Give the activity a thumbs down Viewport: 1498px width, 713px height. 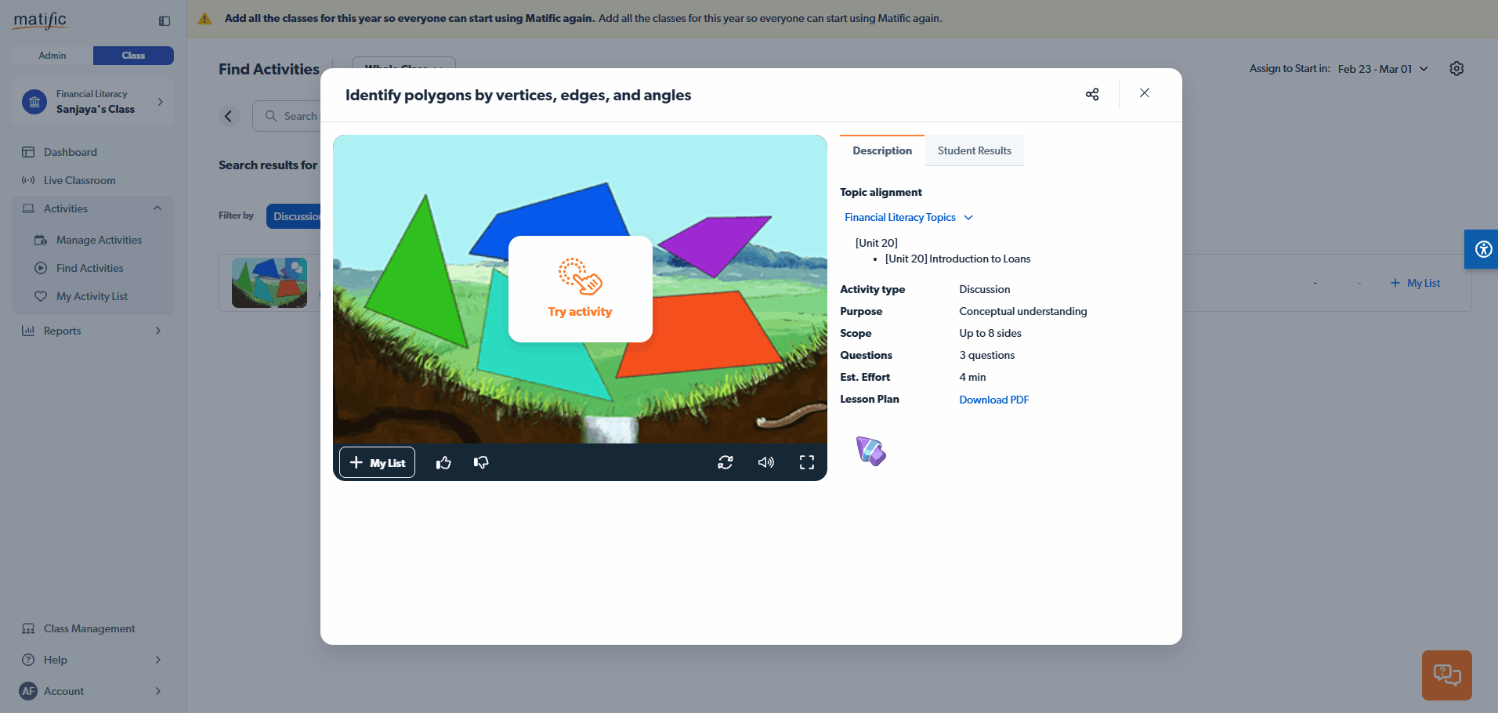point(481,463)
